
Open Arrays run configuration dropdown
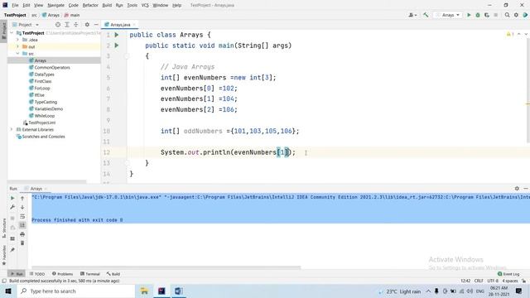(448, 15)
